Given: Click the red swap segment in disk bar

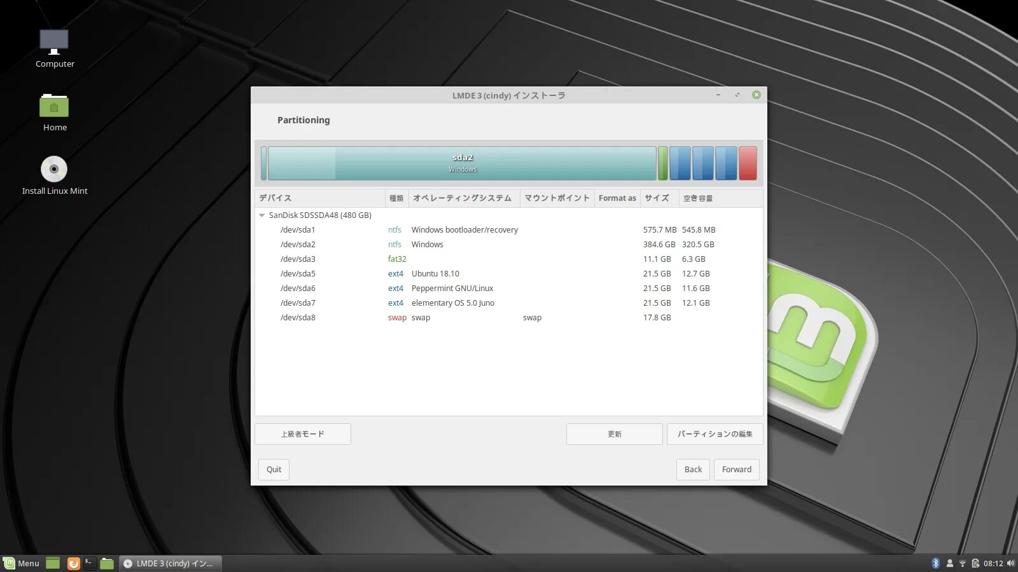Looking at the screenshot, I should 748,163.
